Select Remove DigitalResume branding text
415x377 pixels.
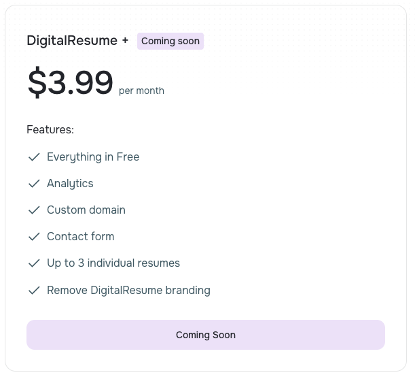pyautogui.click(x=128, y=291)
